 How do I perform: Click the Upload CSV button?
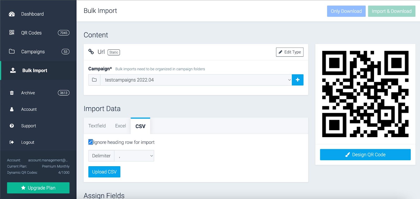104,172
